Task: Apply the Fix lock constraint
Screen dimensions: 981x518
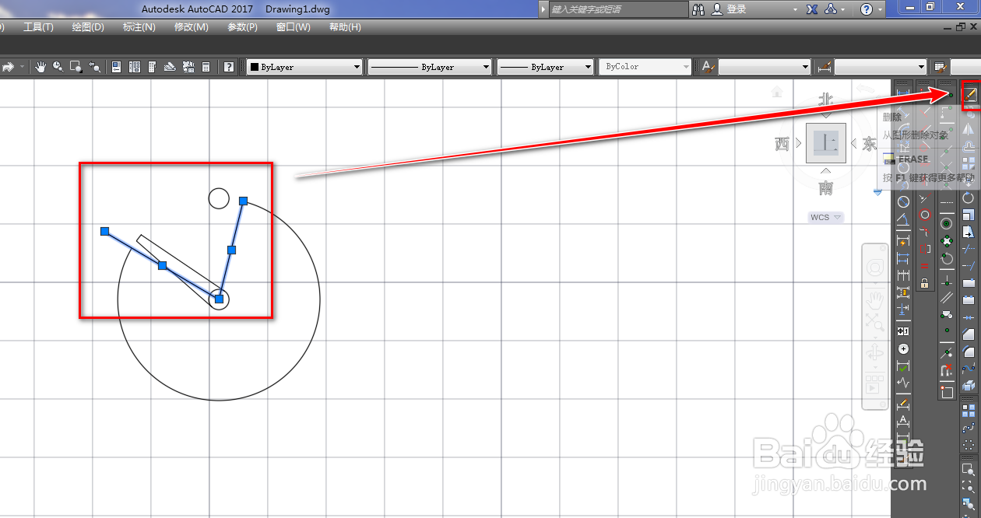Action: pos(925,283)
